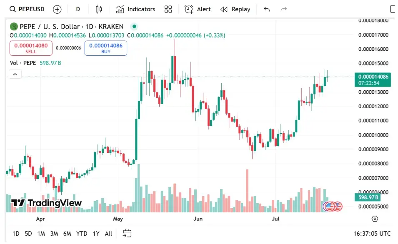Open go to date calendar icon

click(x=127, y=233)
